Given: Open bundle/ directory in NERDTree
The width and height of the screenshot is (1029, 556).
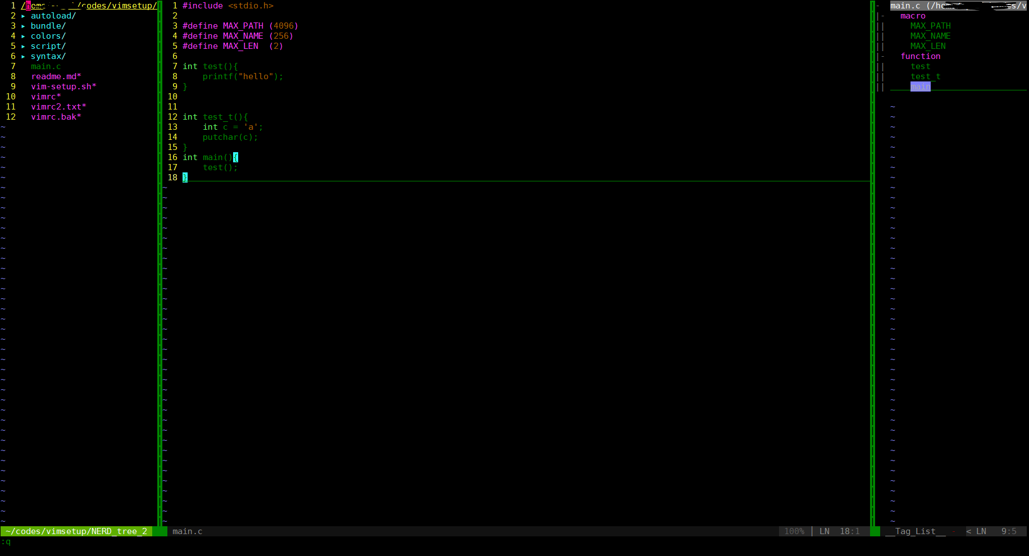Looking at the screenshot, I should (48, 26).
